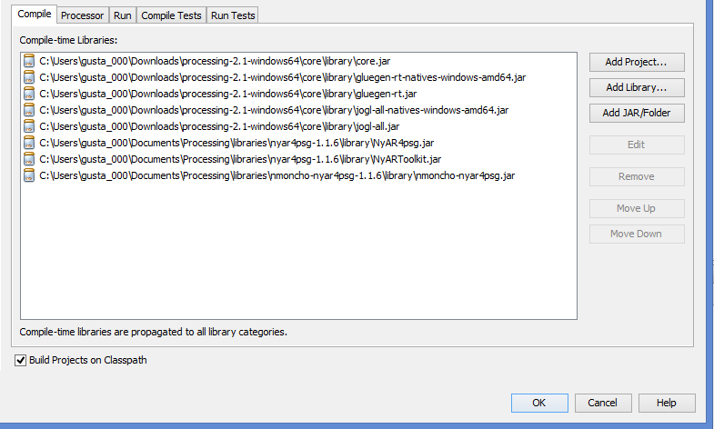The image size is (714, 429).
Task: Select the NyARToolkit.jar library path entry
Action: [x=240, y=159]
